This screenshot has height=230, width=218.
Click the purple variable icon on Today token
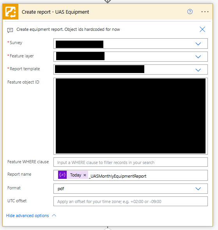click(62, 175)
